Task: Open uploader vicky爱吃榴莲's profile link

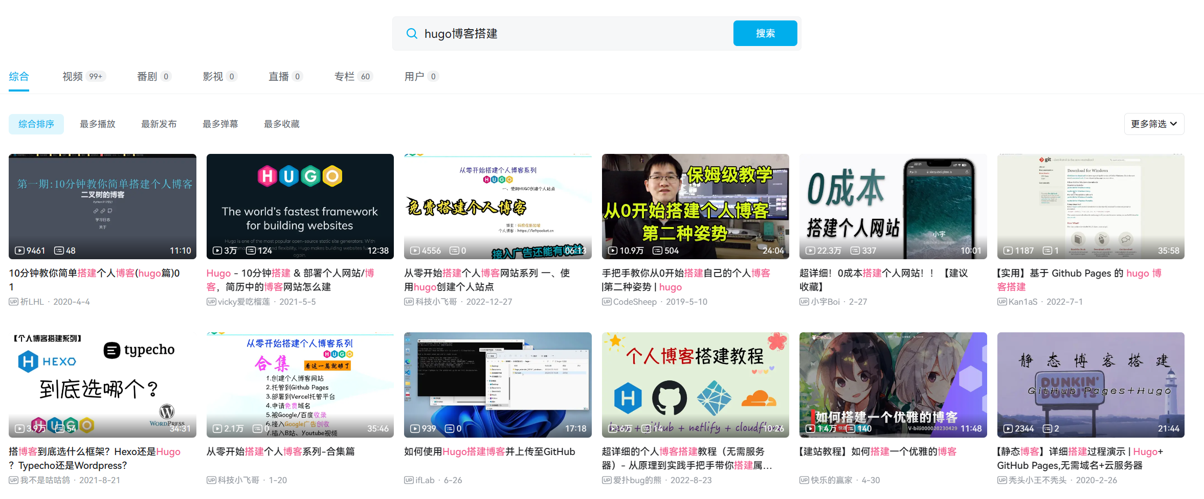Action: click(x=243, y=302)
